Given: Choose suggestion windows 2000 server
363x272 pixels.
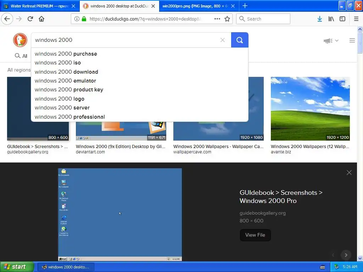Looking at the screenshot, I should [140, 108].
